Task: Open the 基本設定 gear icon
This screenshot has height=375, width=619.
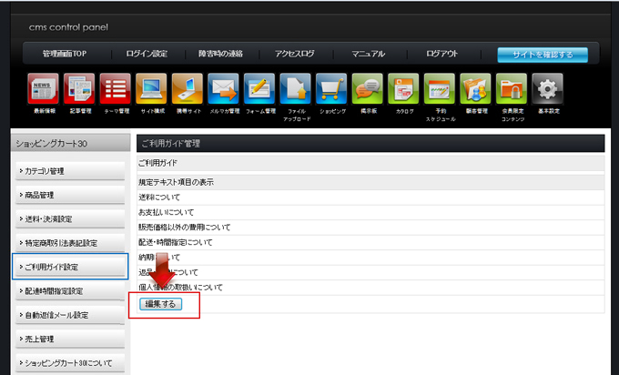Action: click(547, 89)
